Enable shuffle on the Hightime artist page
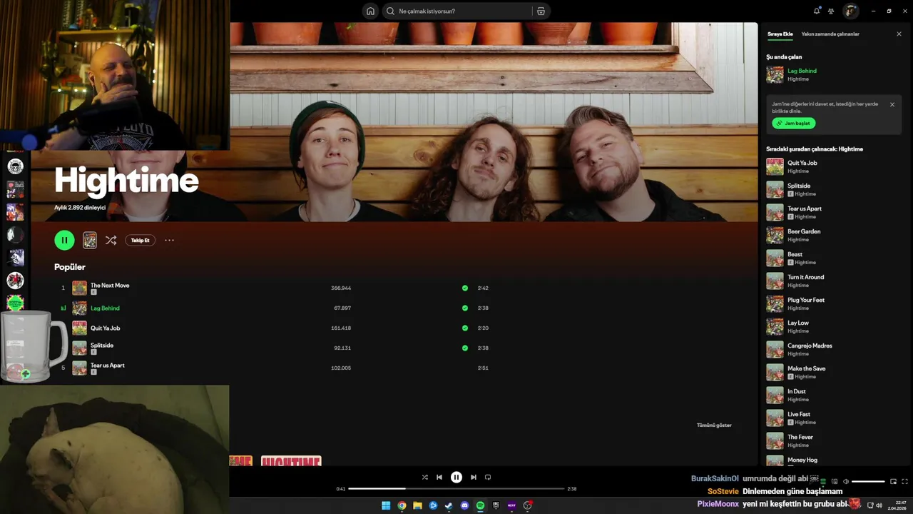The width and height of the screenshot is (913, 514). pos(111,240)
